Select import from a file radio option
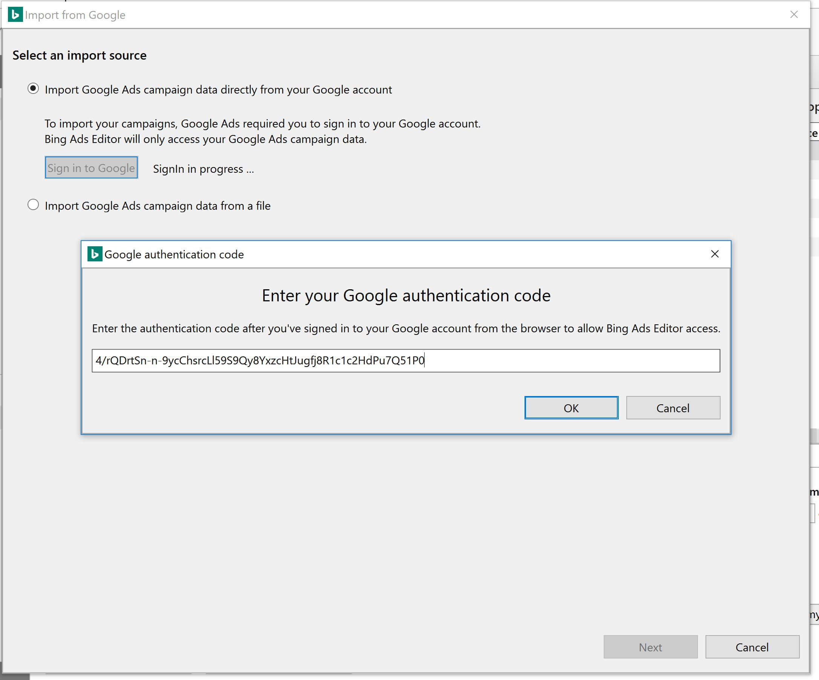 pos(33,205)
